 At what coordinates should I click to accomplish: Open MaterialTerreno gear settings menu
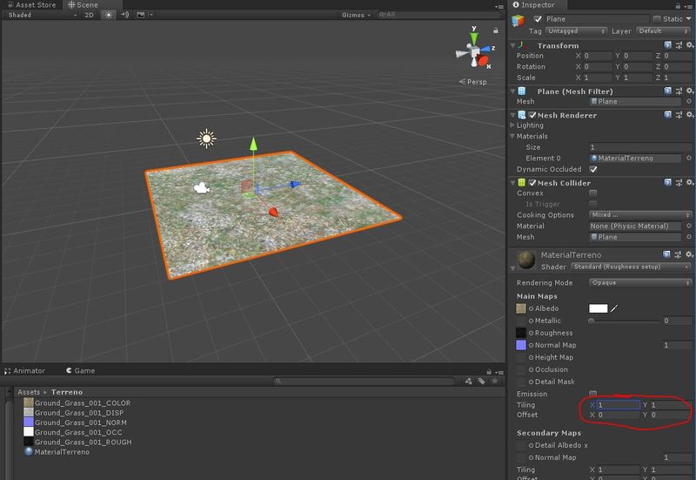coord(689,254)
